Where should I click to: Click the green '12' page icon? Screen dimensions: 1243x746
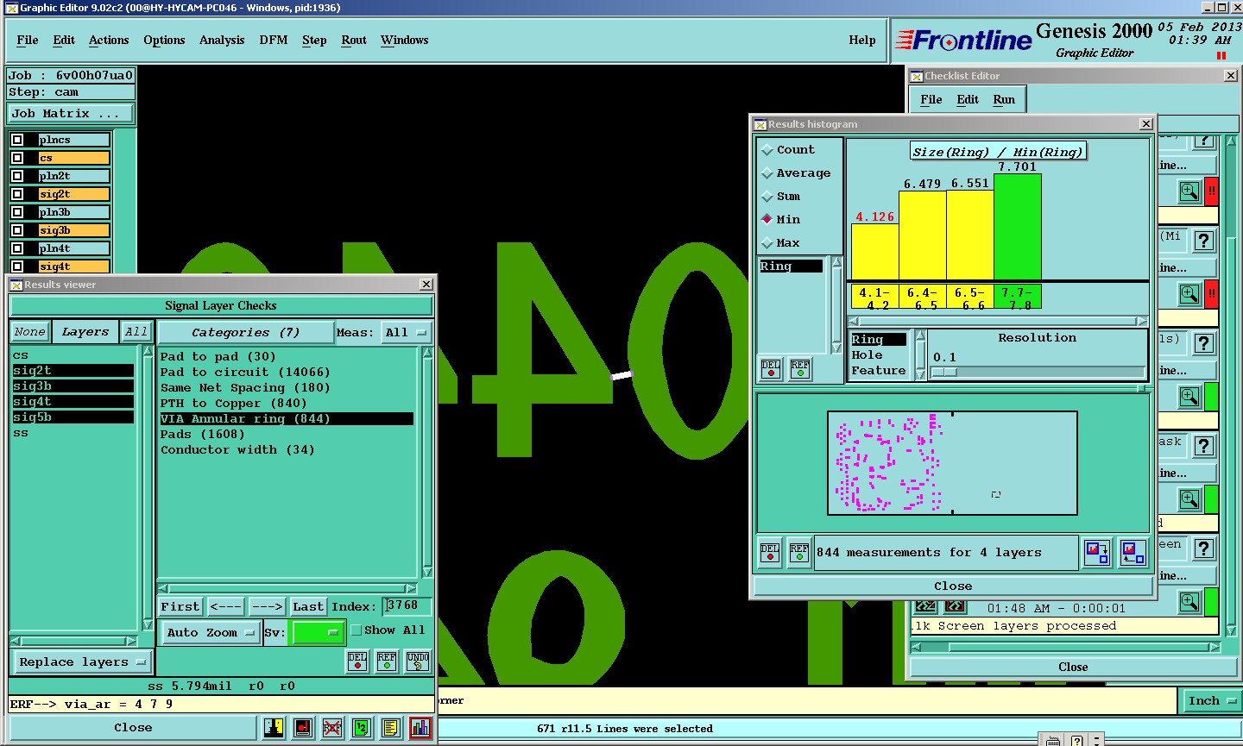361,728
